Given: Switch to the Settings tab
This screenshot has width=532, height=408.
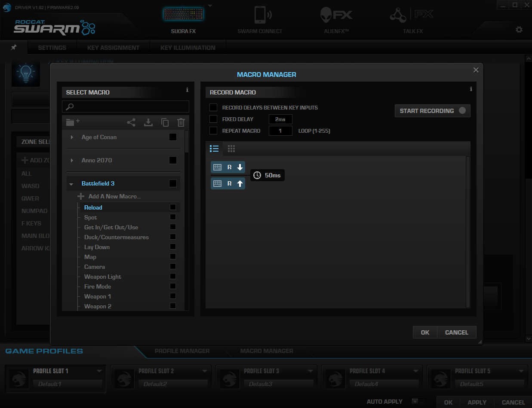Looking at the screenshot, I should coord(52,48).
